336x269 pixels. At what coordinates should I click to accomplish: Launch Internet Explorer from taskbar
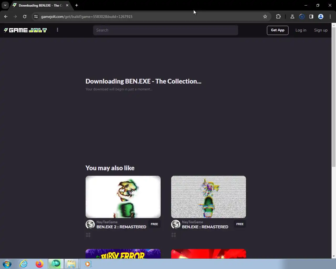click(24, 264)
